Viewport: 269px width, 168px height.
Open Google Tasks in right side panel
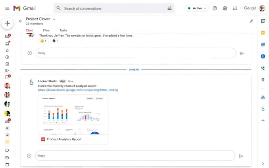(263, 45)
